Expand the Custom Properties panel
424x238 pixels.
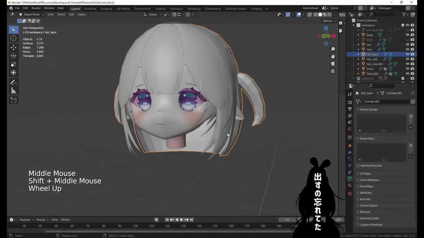pos(371,225)
